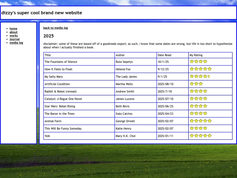Click author Italo Calvino
The height and width of the screenshot is (178, 237).
[x=124, y=114]
